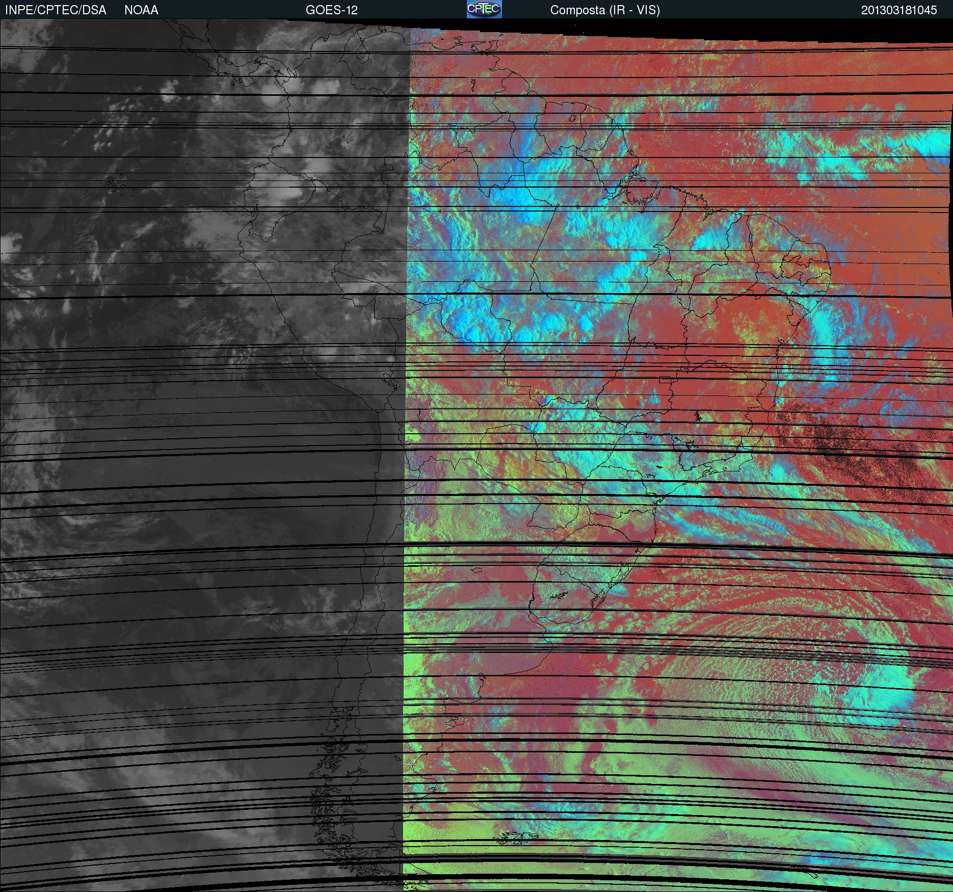The height and width of the screenshot is (892, 953).
Task: Click the 201303181045 timestamp
Action: click(x=899, y=10)
